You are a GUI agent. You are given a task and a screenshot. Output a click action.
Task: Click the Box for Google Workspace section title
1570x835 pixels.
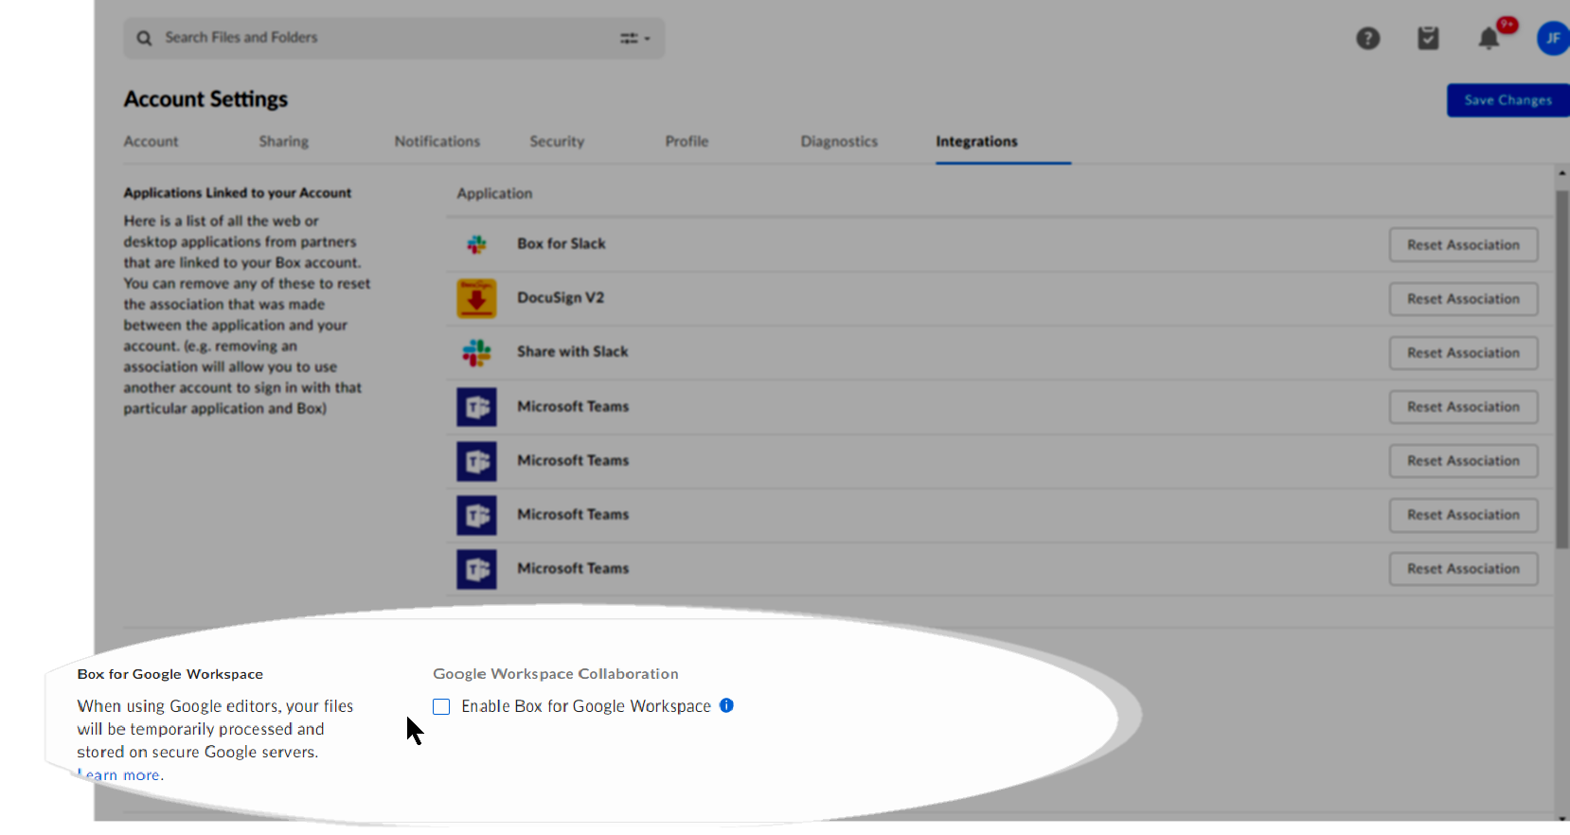click(x=170, y=674)
